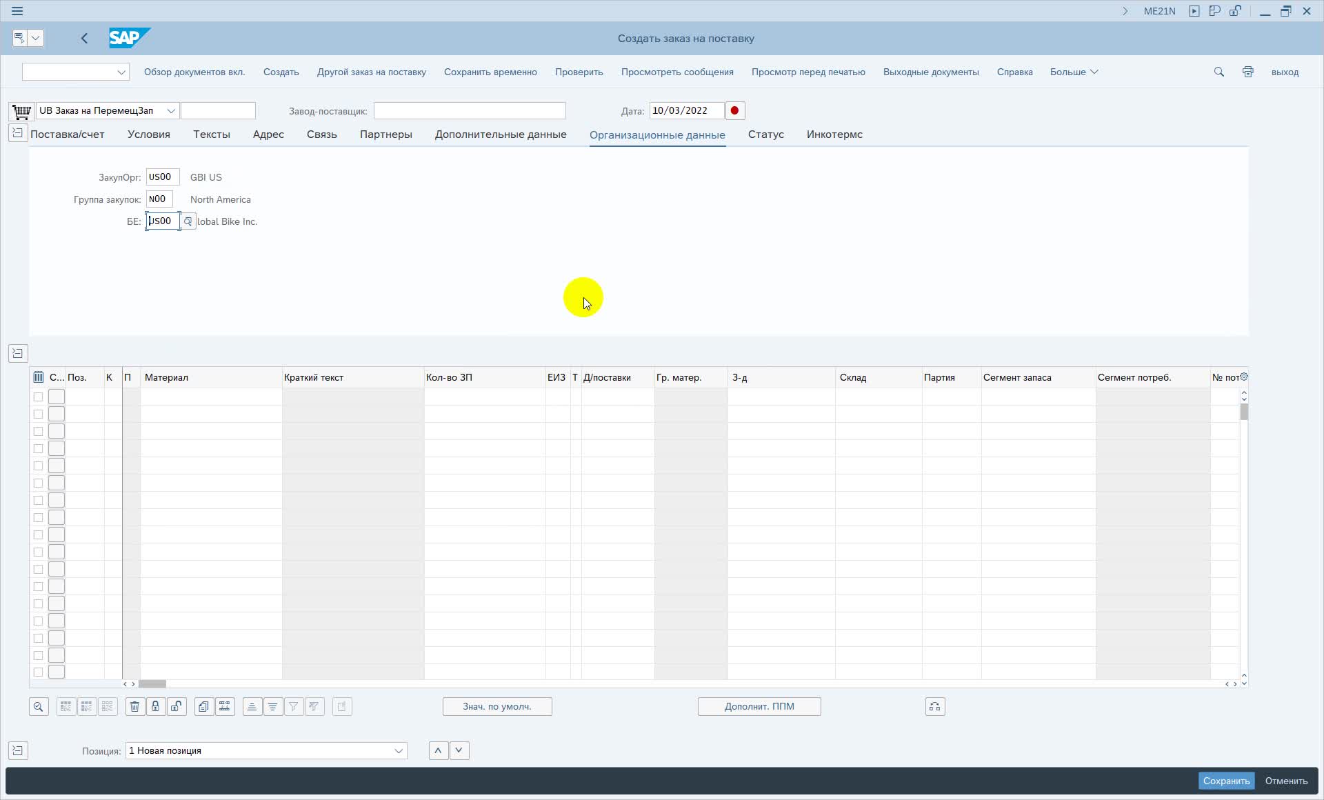
Task: Click the Группа закупок field N00
Action: pos(159,199)
